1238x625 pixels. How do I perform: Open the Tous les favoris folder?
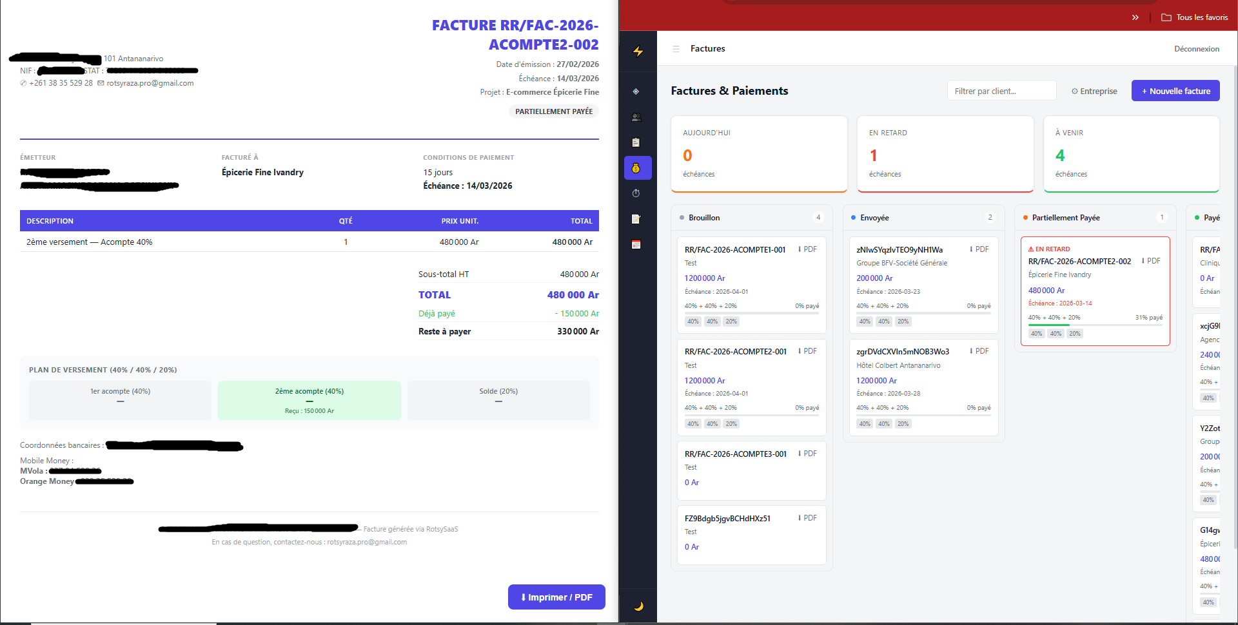(1194, 17)
